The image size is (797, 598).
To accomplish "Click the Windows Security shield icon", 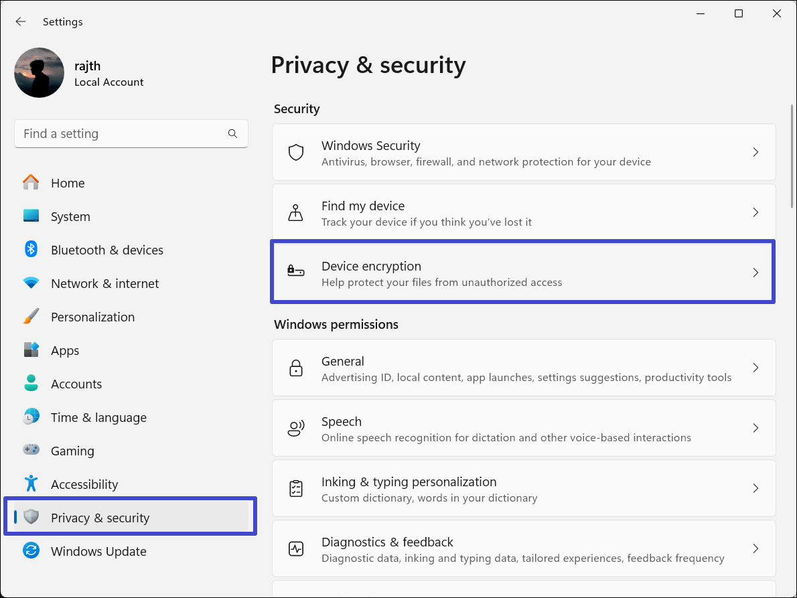I will point(295,152).
